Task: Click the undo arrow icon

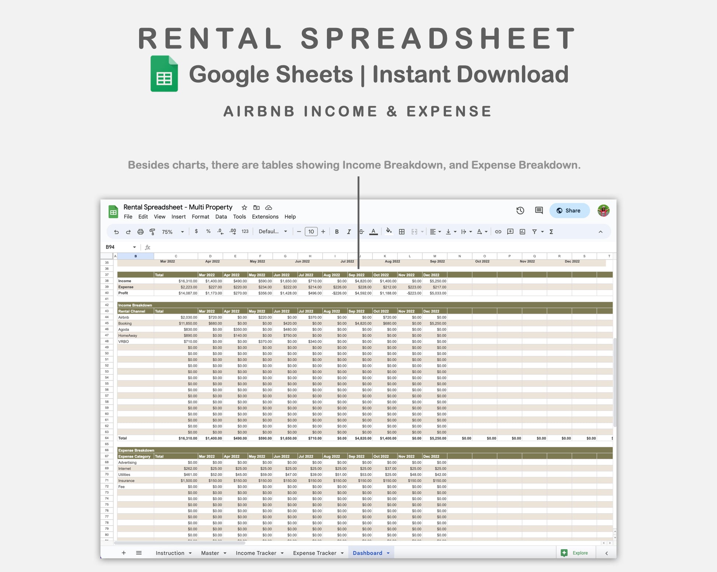Action: [116, 232]
